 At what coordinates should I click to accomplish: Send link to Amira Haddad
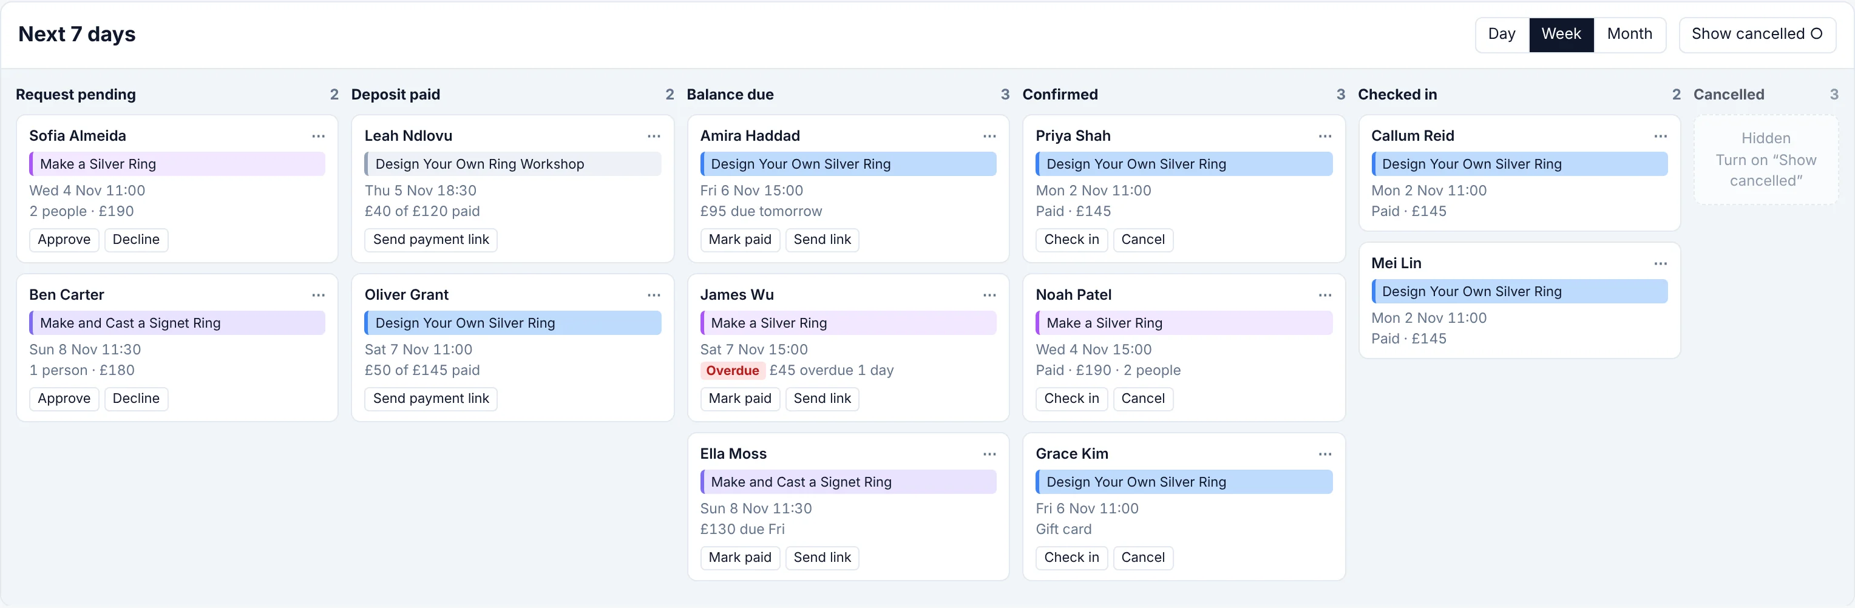pyautogui.click(x=822, y=240)
